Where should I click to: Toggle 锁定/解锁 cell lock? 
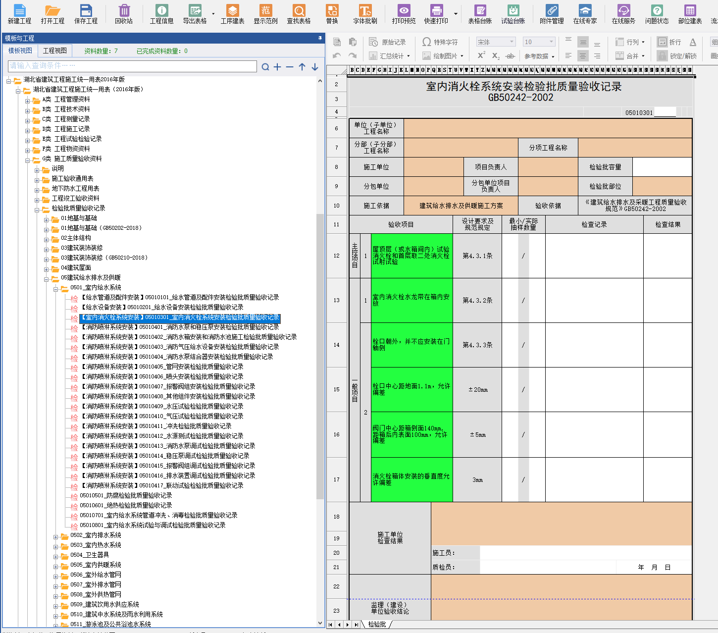coord(677,56)
